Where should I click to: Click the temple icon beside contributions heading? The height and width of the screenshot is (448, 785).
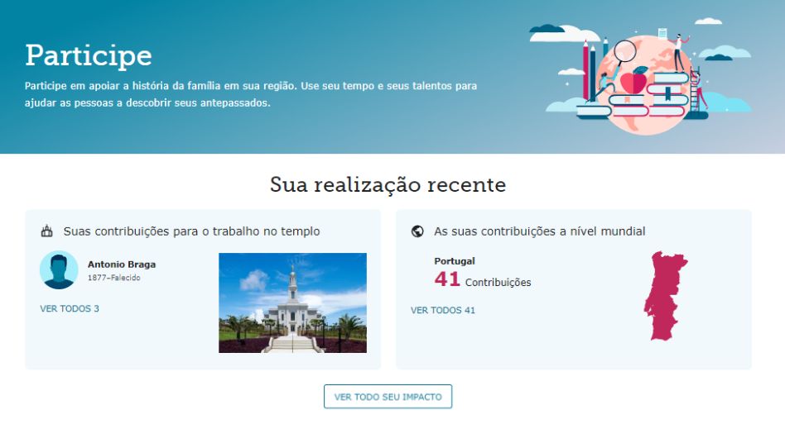point(46,231)
